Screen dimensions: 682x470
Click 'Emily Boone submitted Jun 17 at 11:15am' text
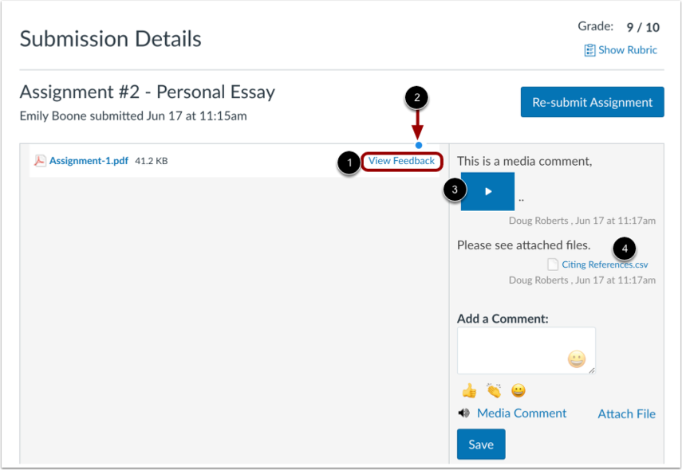(x=133, y=116)
